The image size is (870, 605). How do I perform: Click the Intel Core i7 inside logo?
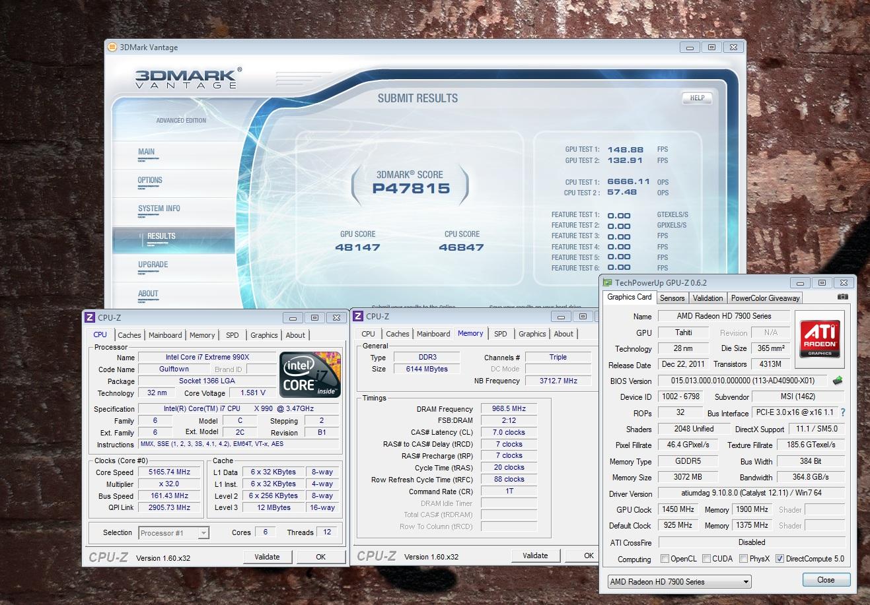(310, 375)
